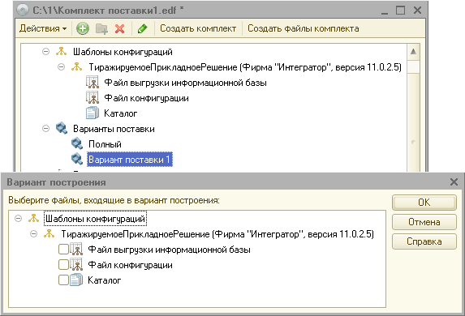Screen dimensions: 465x316
Task: Click Каталог documents icon in dialog
Action: tap(76, 280)
